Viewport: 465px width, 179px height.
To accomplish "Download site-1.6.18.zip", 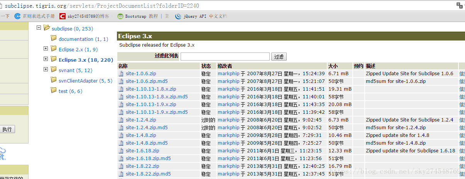I will point(142,150).
